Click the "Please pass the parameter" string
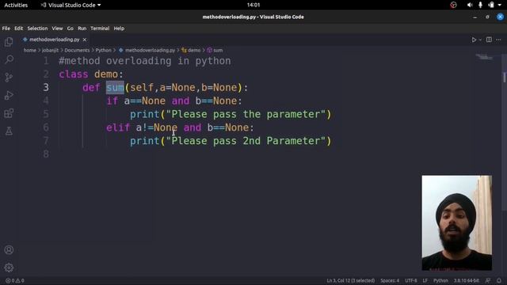 tap(246, 114)
